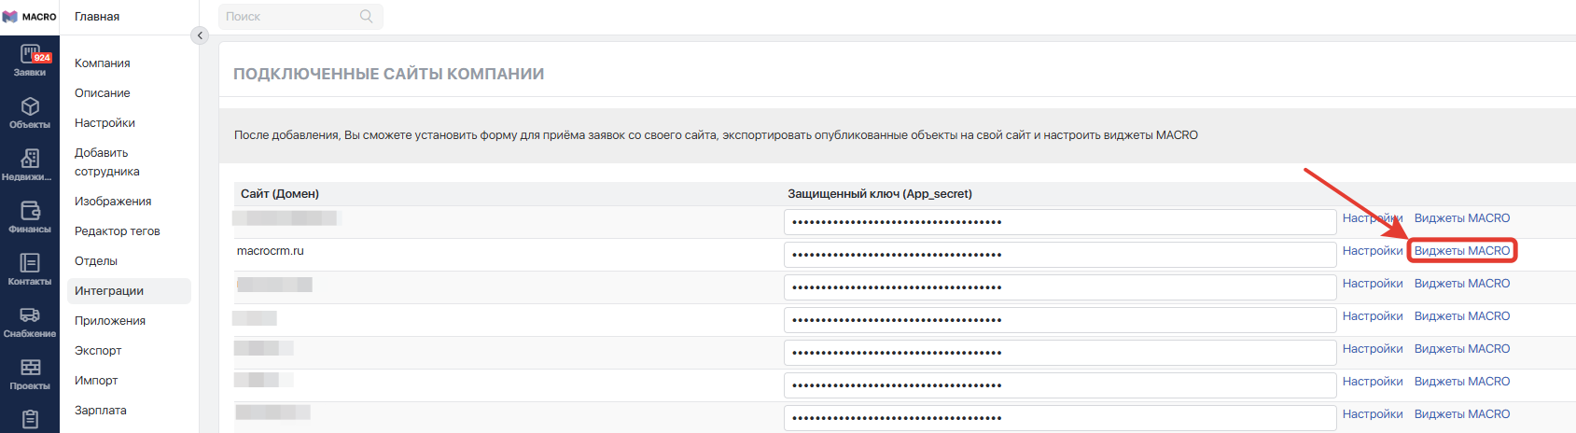This screenshot has width=1576, height=433.
Task: Click the Главная link at top
Action: 97,17
